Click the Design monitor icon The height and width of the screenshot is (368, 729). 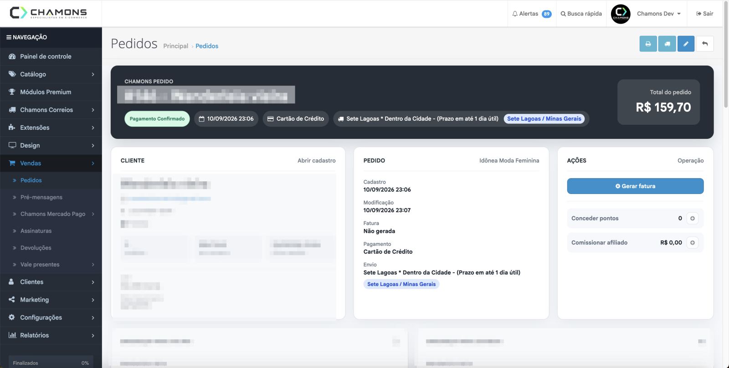[12, 145]
